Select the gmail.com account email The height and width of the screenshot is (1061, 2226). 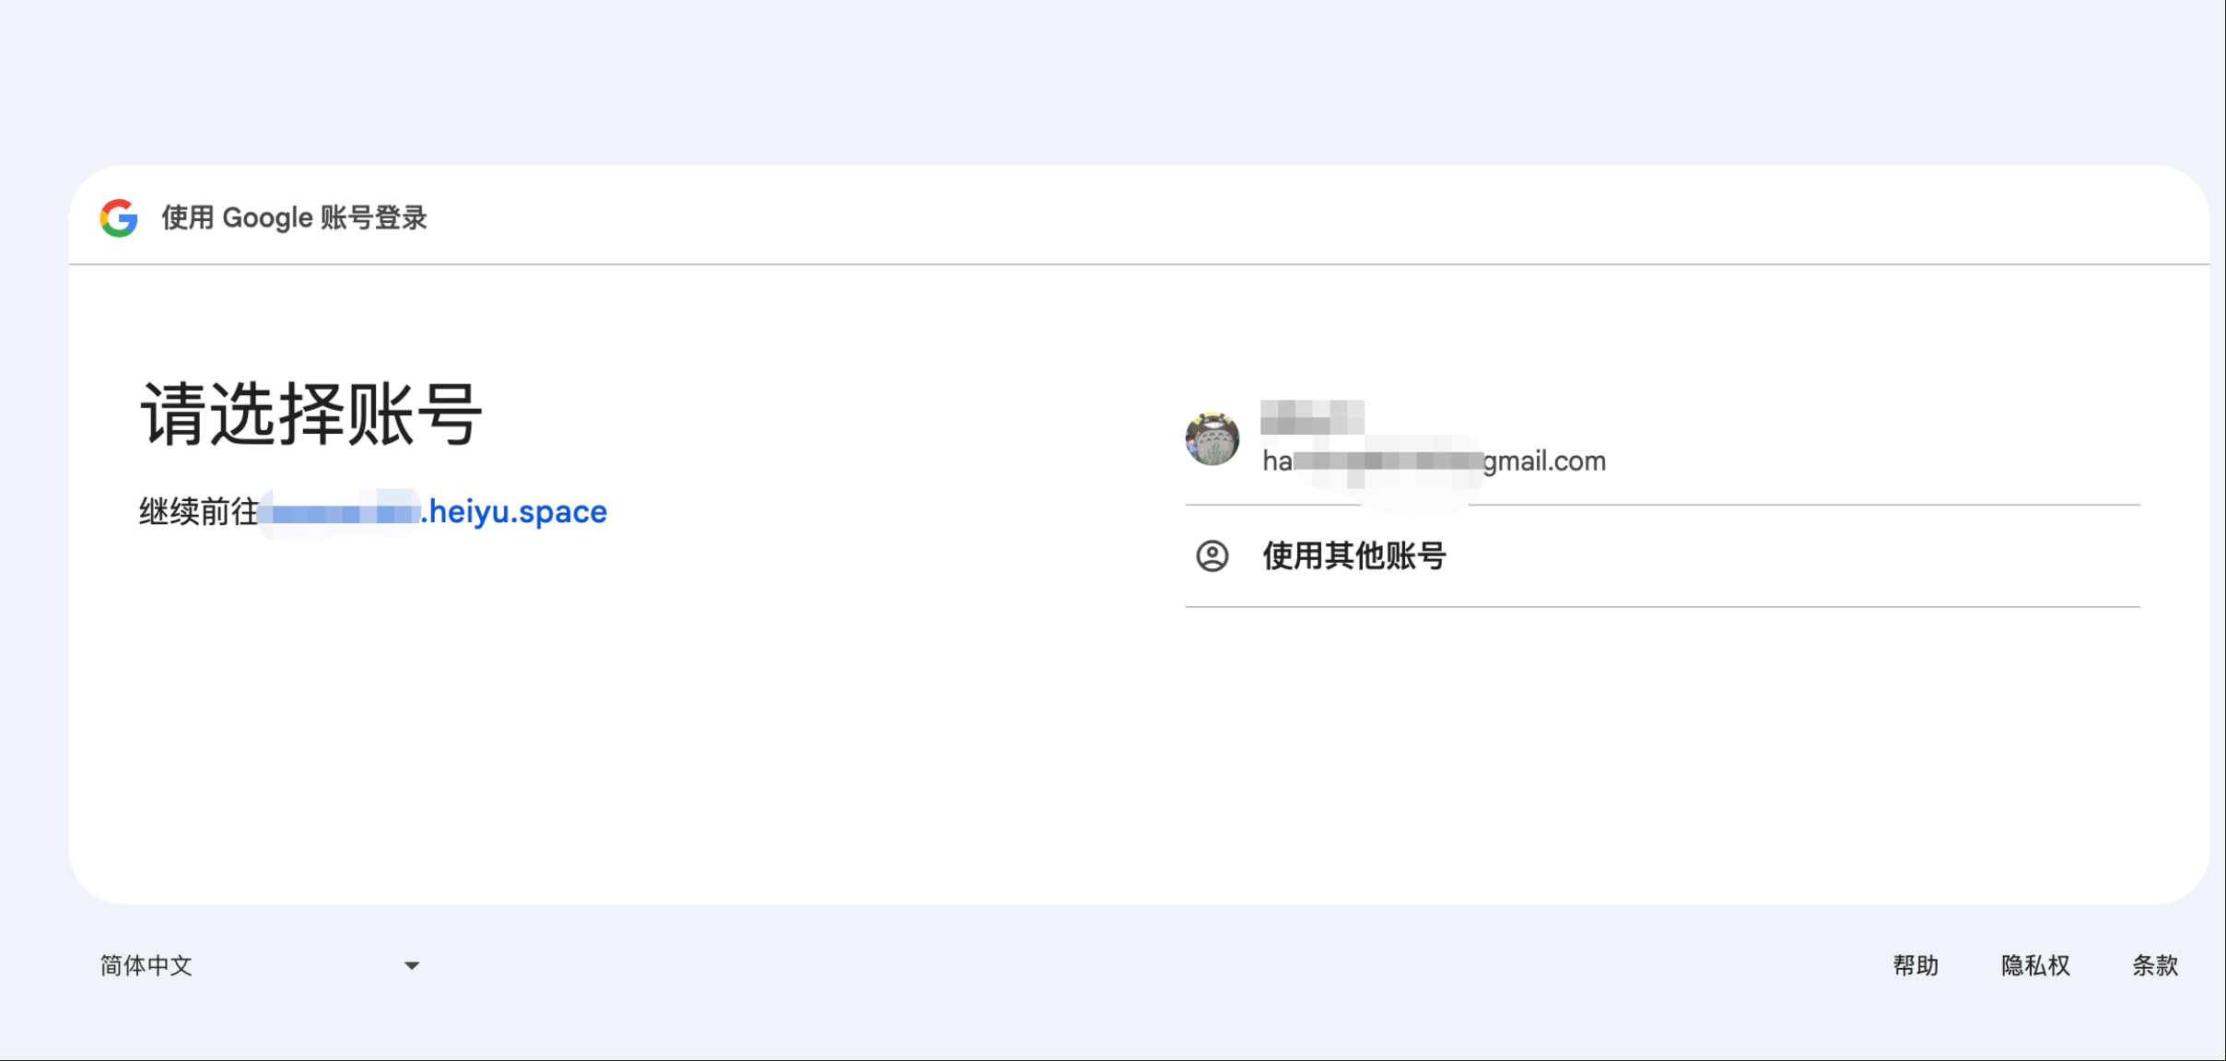click(1434, 461)
